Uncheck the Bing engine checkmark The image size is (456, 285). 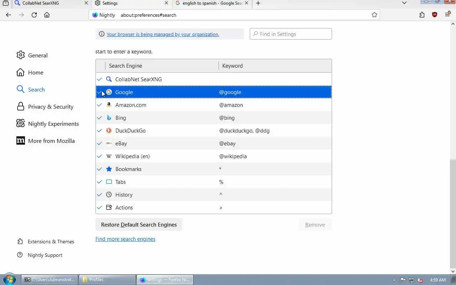click(99, 118)
